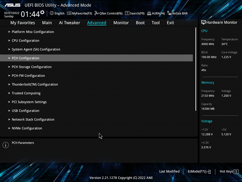The height and width of the screenshot is (182, 242).
Task: Switch to Boot tab
Action: pos(140,23)
